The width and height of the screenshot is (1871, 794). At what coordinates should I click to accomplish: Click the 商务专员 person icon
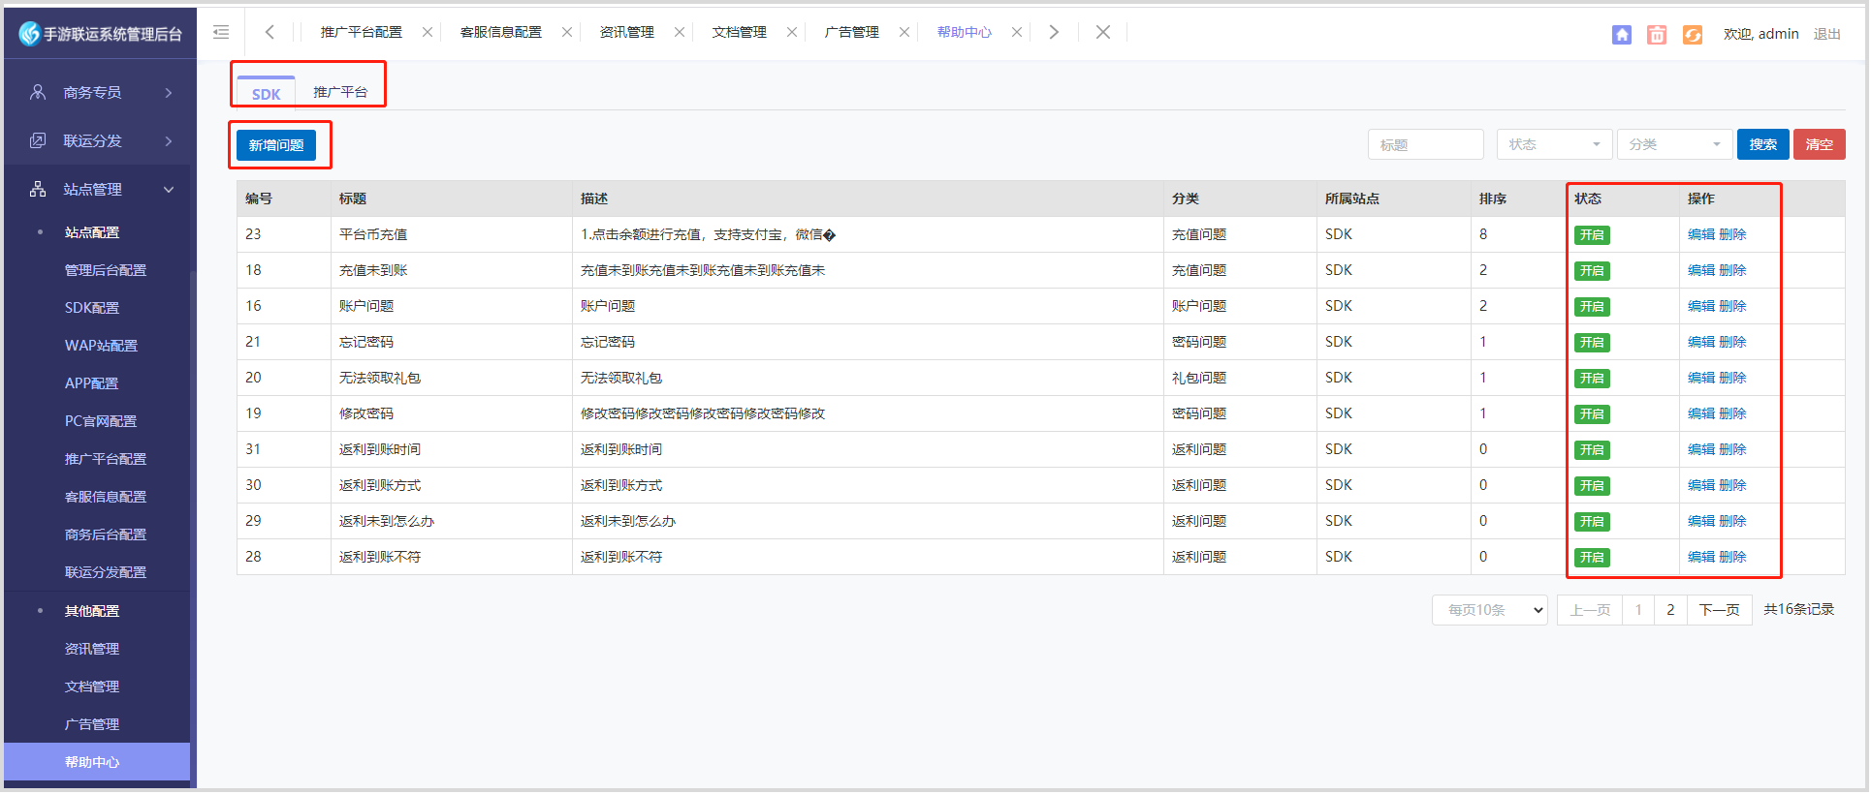point(38,92)
